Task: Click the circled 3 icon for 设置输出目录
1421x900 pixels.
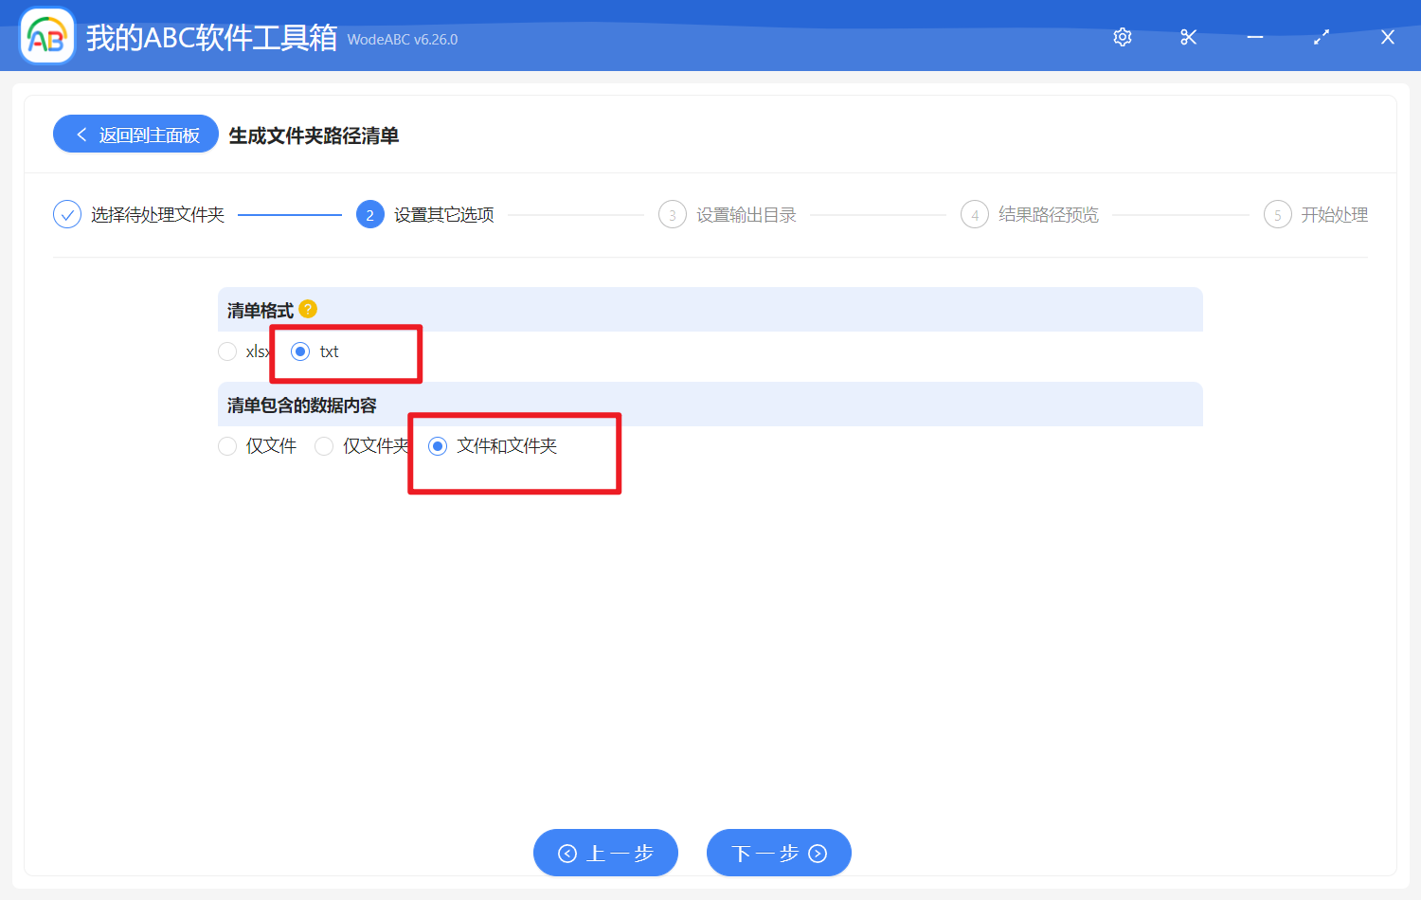Action: [672, 214]
